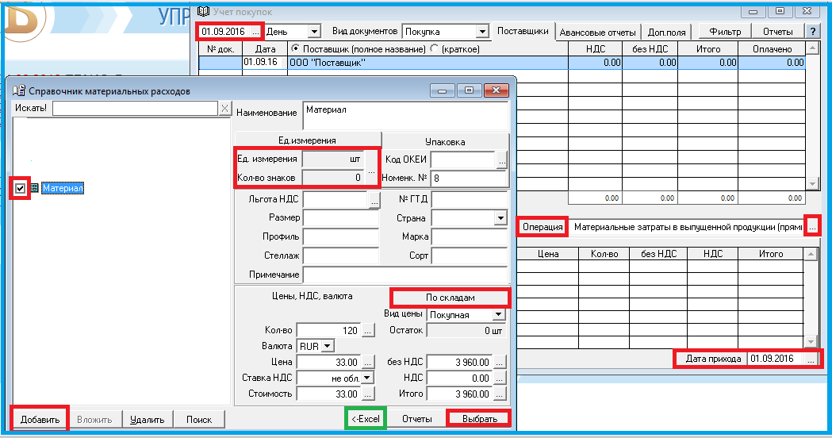Open the Доп.поля tab
The height and width of the screenshot is (438, 832).
[666, 33]
